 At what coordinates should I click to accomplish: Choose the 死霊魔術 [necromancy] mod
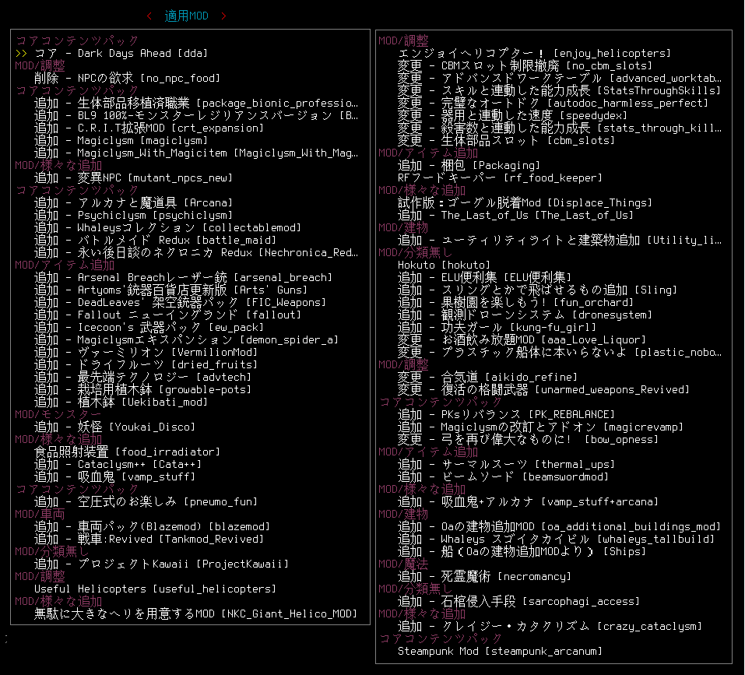[484, 576]
